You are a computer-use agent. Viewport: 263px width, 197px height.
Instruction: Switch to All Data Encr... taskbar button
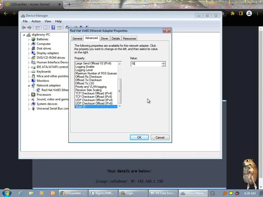point(163,193)
